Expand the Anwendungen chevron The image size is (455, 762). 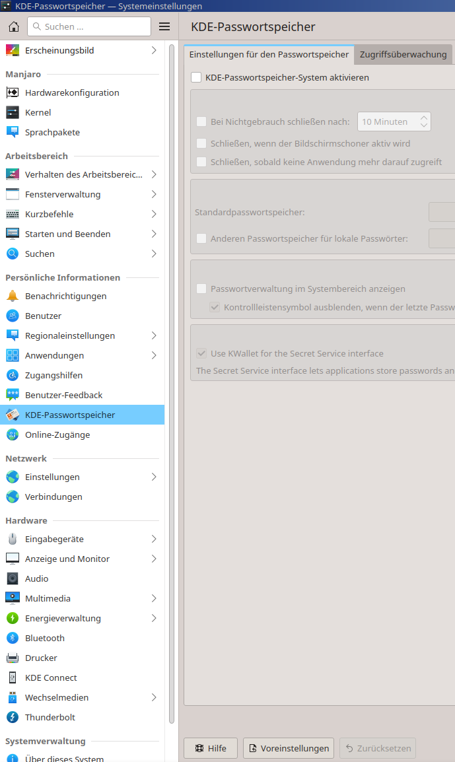pos(154,356)
